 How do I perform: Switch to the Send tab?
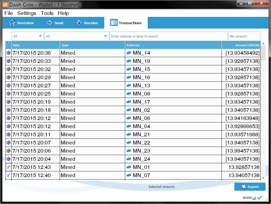click(x=55, y=23)
